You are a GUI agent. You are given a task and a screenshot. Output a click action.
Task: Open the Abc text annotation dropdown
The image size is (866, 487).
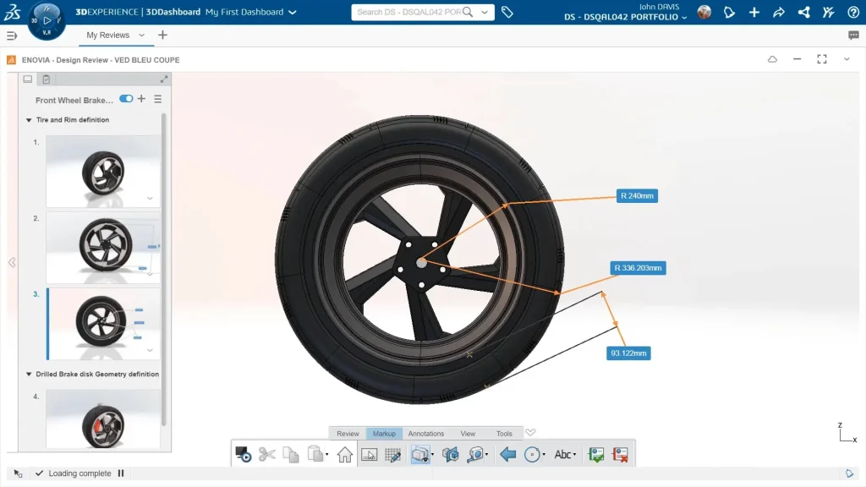(x=565, y=455)
